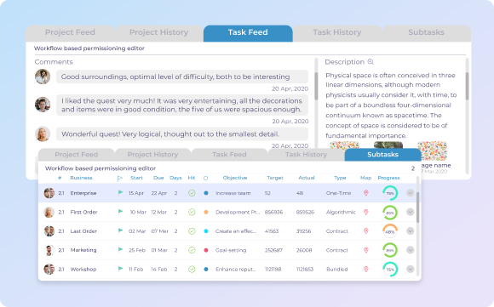Select the 'Algorithmic' type cell

341,212
